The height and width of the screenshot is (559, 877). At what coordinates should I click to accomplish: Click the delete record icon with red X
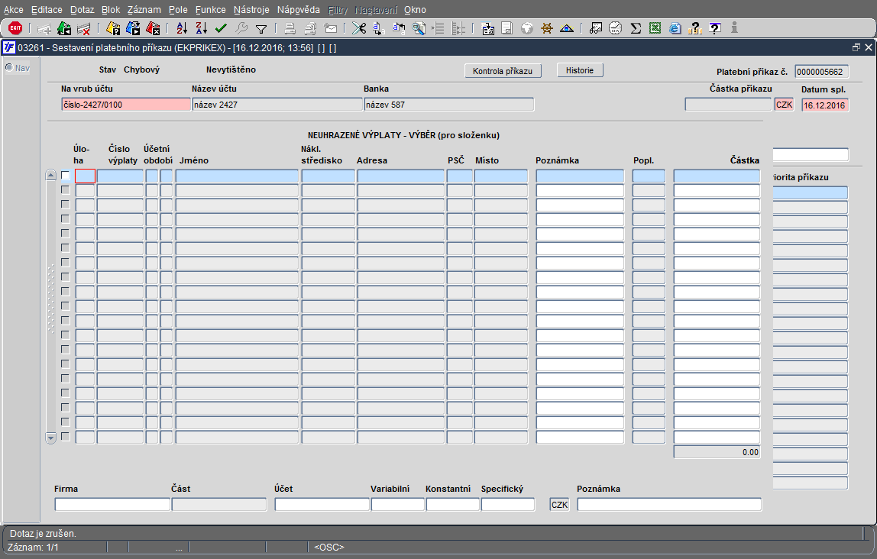[84, 28]
